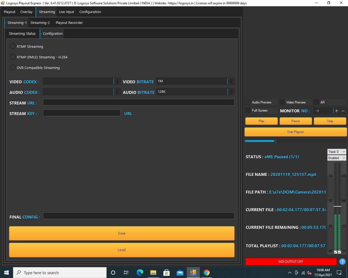Viewport: 348px width, 278px height.
Task: Click the Stream URL input field
Action: (139, 102)
